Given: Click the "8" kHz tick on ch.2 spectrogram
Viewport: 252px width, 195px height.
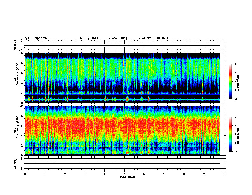Looking at the screenshot, I should (22, 116).
